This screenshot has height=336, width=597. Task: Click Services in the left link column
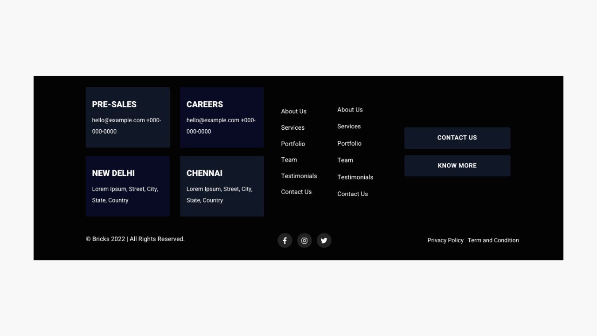(292, 128)
